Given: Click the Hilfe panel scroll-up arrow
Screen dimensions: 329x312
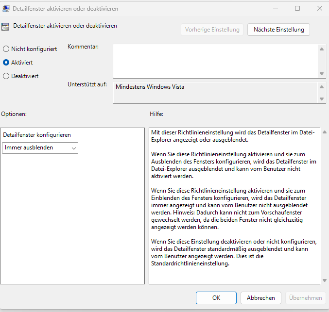Looking at the screenshot, I should (x=325, y=132).
